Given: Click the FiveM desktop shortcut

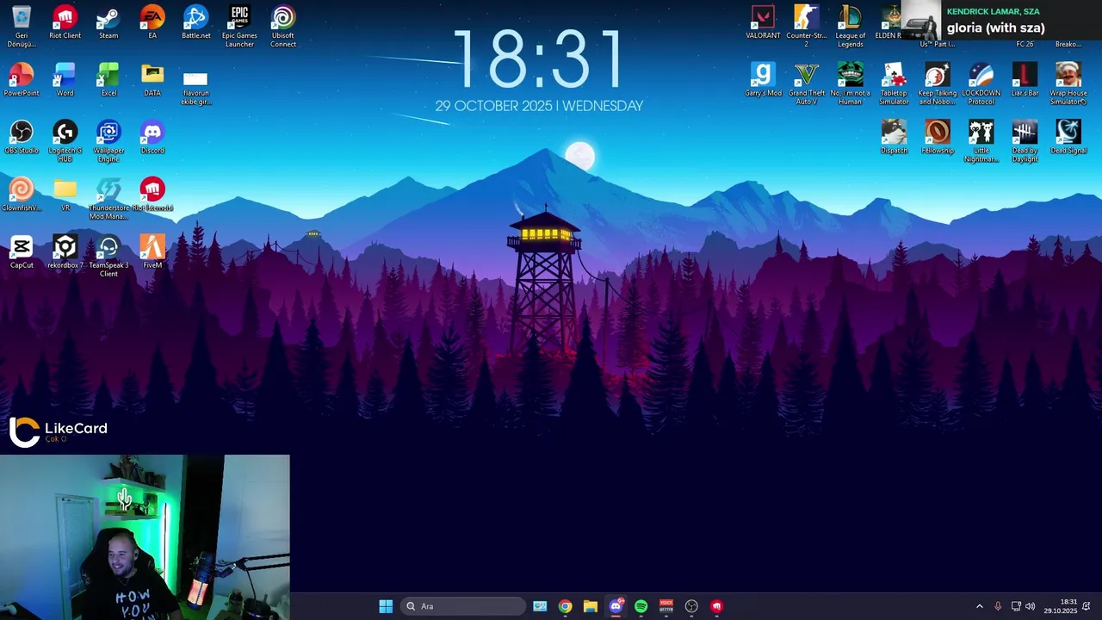Looking at the screenshot, I should 152,252.
